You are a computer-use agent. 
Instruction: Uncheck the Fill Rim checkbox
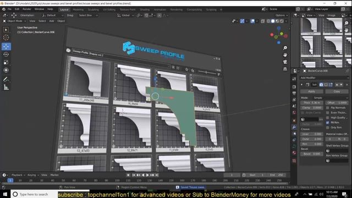coord(328,123)
